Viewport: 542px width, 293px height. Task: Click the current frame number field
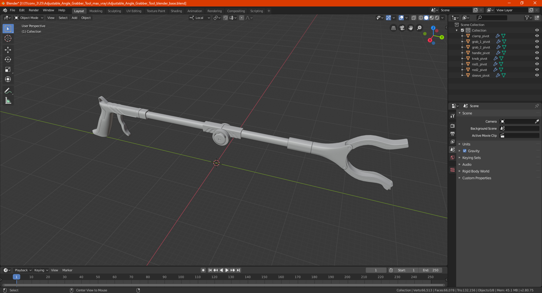click(x=376, y=270)
